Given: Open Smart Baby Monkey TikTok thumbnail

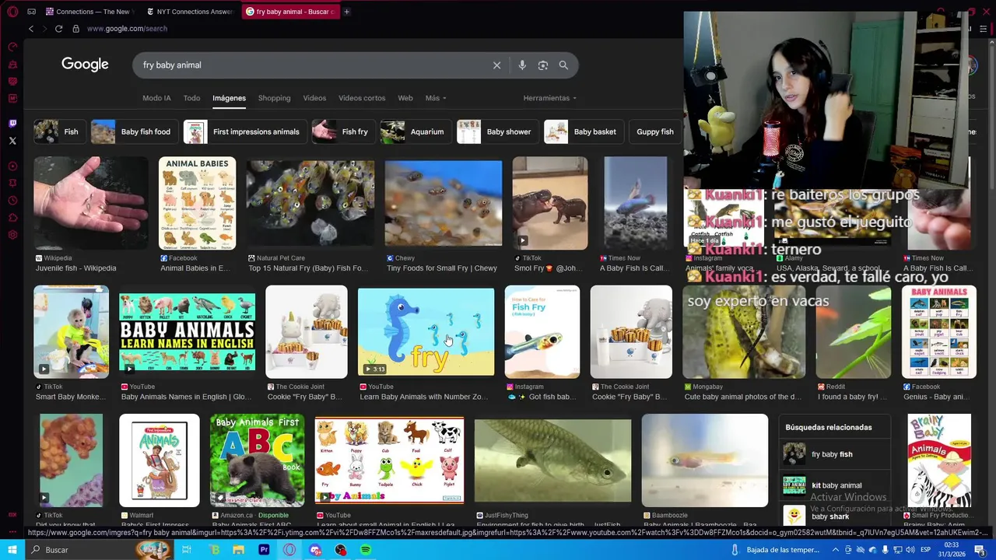Looking at the screenshot, I should 71,332.
